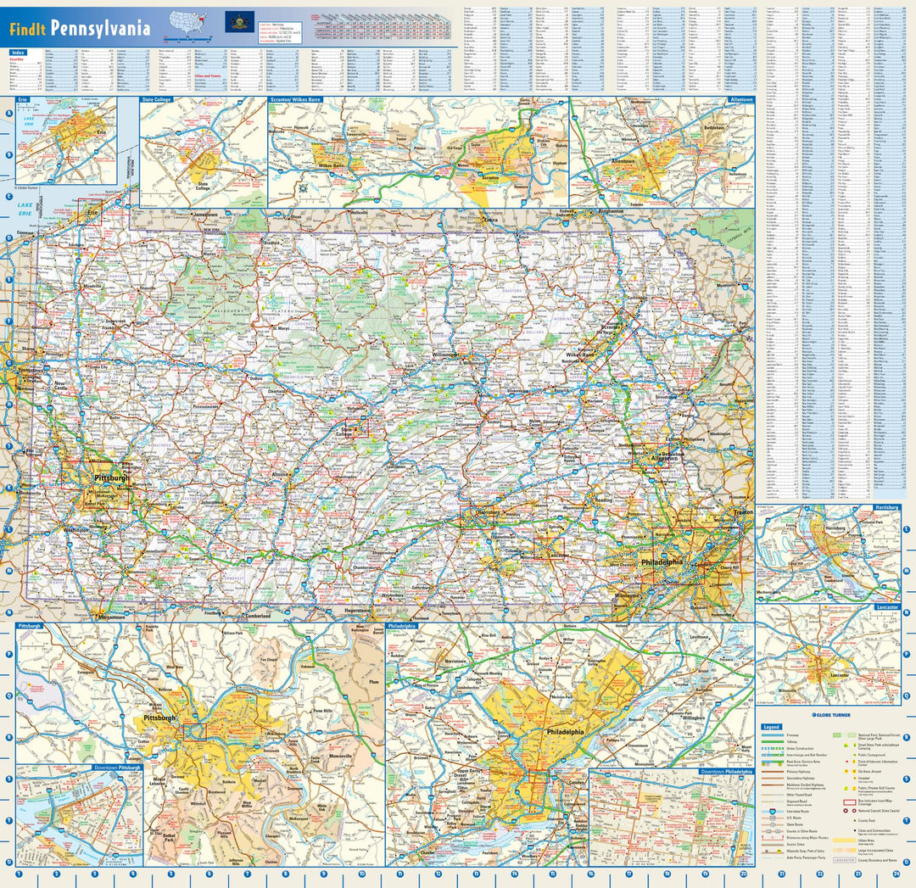The image size is (916, 888).
Task: Click the Hospital symbol in the legend
Action: (852, 778)
